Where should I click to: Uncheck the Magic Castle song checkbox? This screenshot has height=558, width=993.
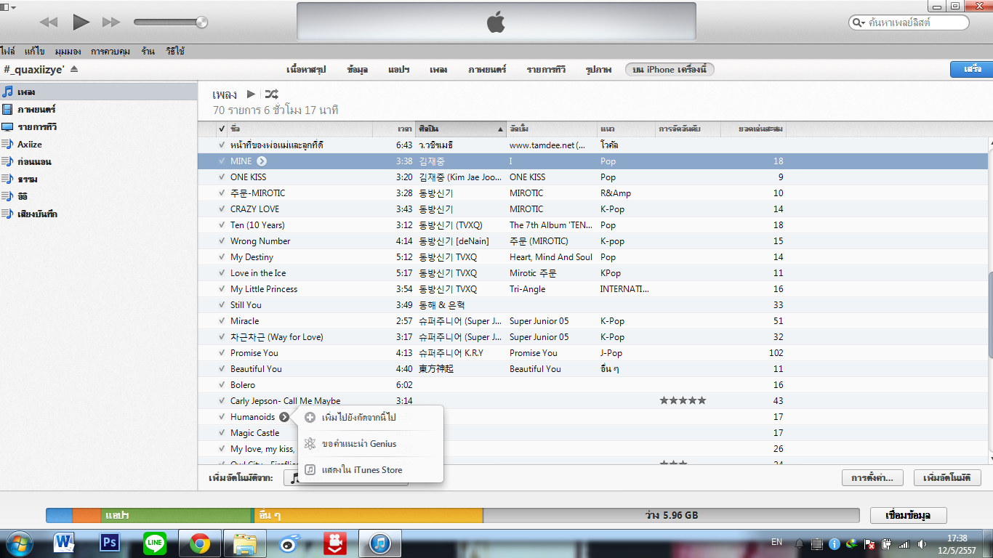coord(222,433)
